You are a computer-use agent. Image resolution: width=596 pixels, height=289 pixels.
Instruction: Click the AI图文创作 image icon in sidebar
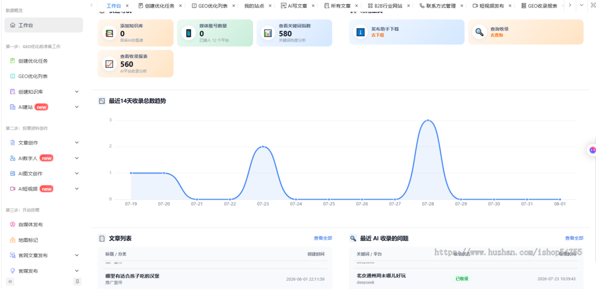[13, 173]
